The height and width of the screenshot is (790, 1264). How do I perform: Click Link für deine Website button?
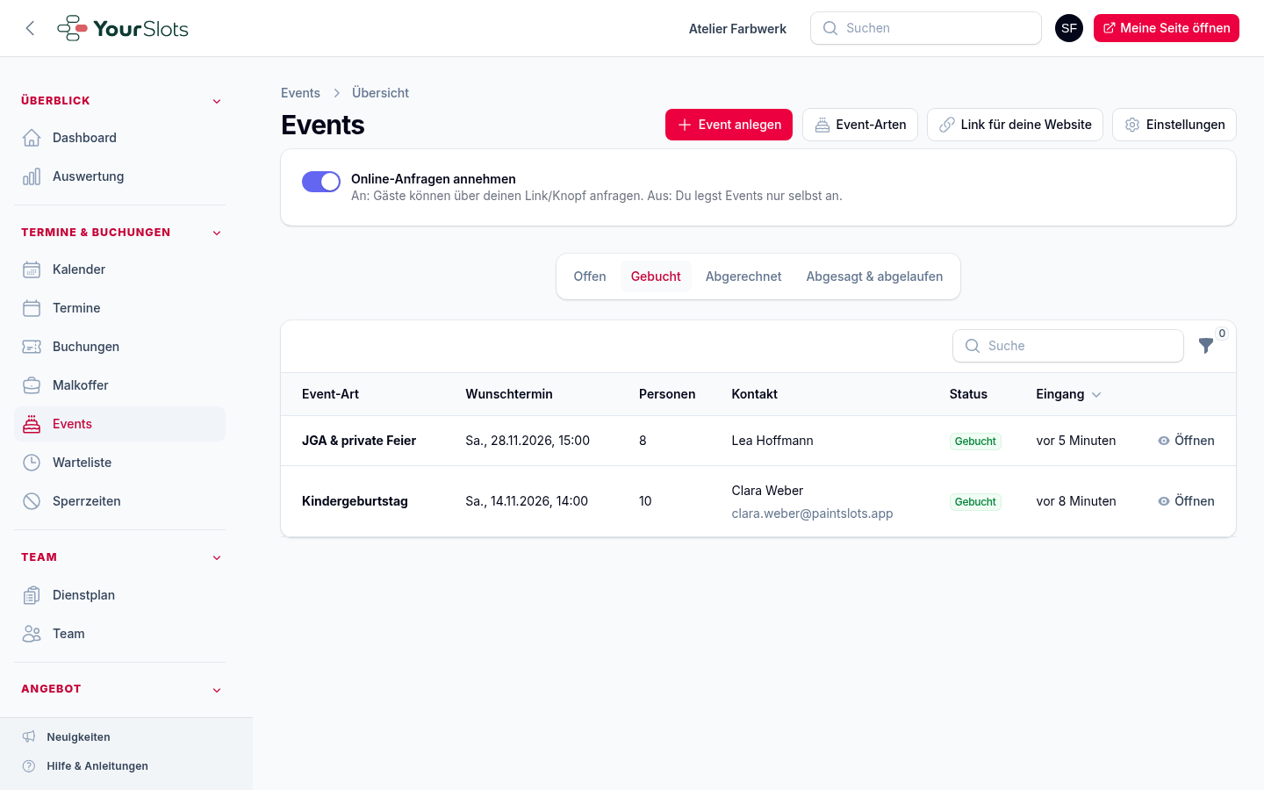coord(1015,125)
